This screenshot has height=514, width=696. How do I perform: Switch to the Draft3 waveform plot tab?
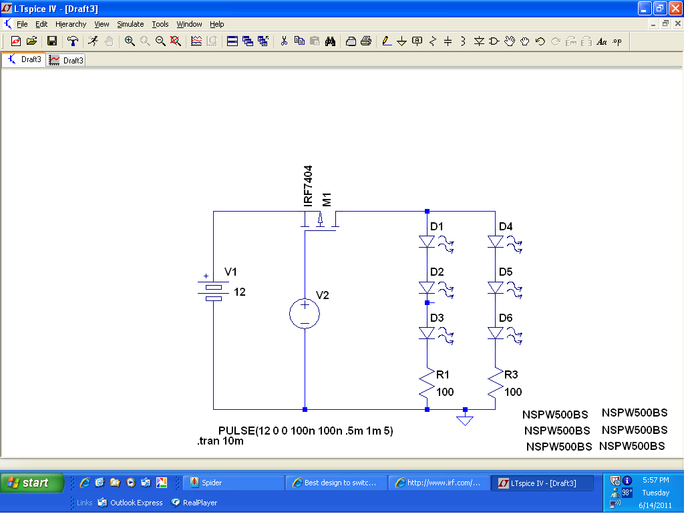(65, 60)
